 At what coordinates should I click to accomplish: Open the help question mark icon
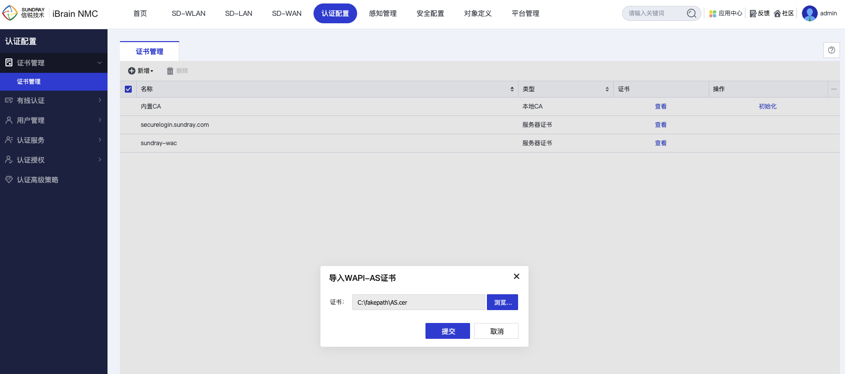point(832,50)
